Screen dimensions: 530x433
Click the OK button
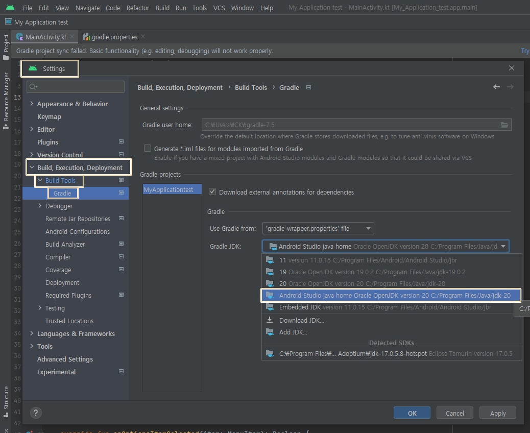(412, 413)
